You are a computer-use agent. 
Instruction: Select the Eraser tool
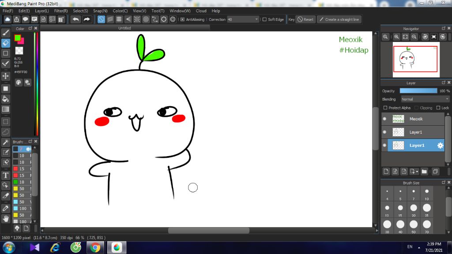click(x=6, y=43)
